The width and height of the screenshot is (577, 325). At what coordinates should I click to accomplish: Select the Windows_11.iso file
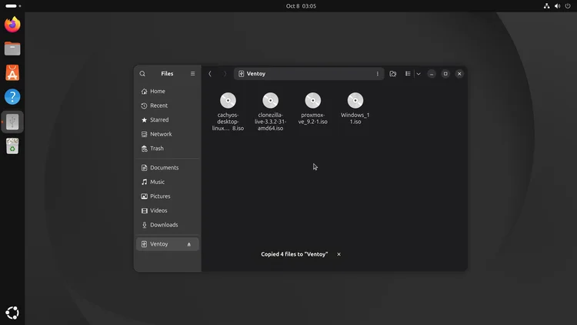pyautogui.click(x=355, y=109)
